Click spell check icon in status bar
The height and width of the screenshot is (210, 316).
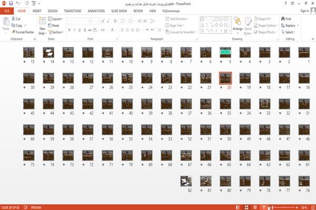coord(26,207)
